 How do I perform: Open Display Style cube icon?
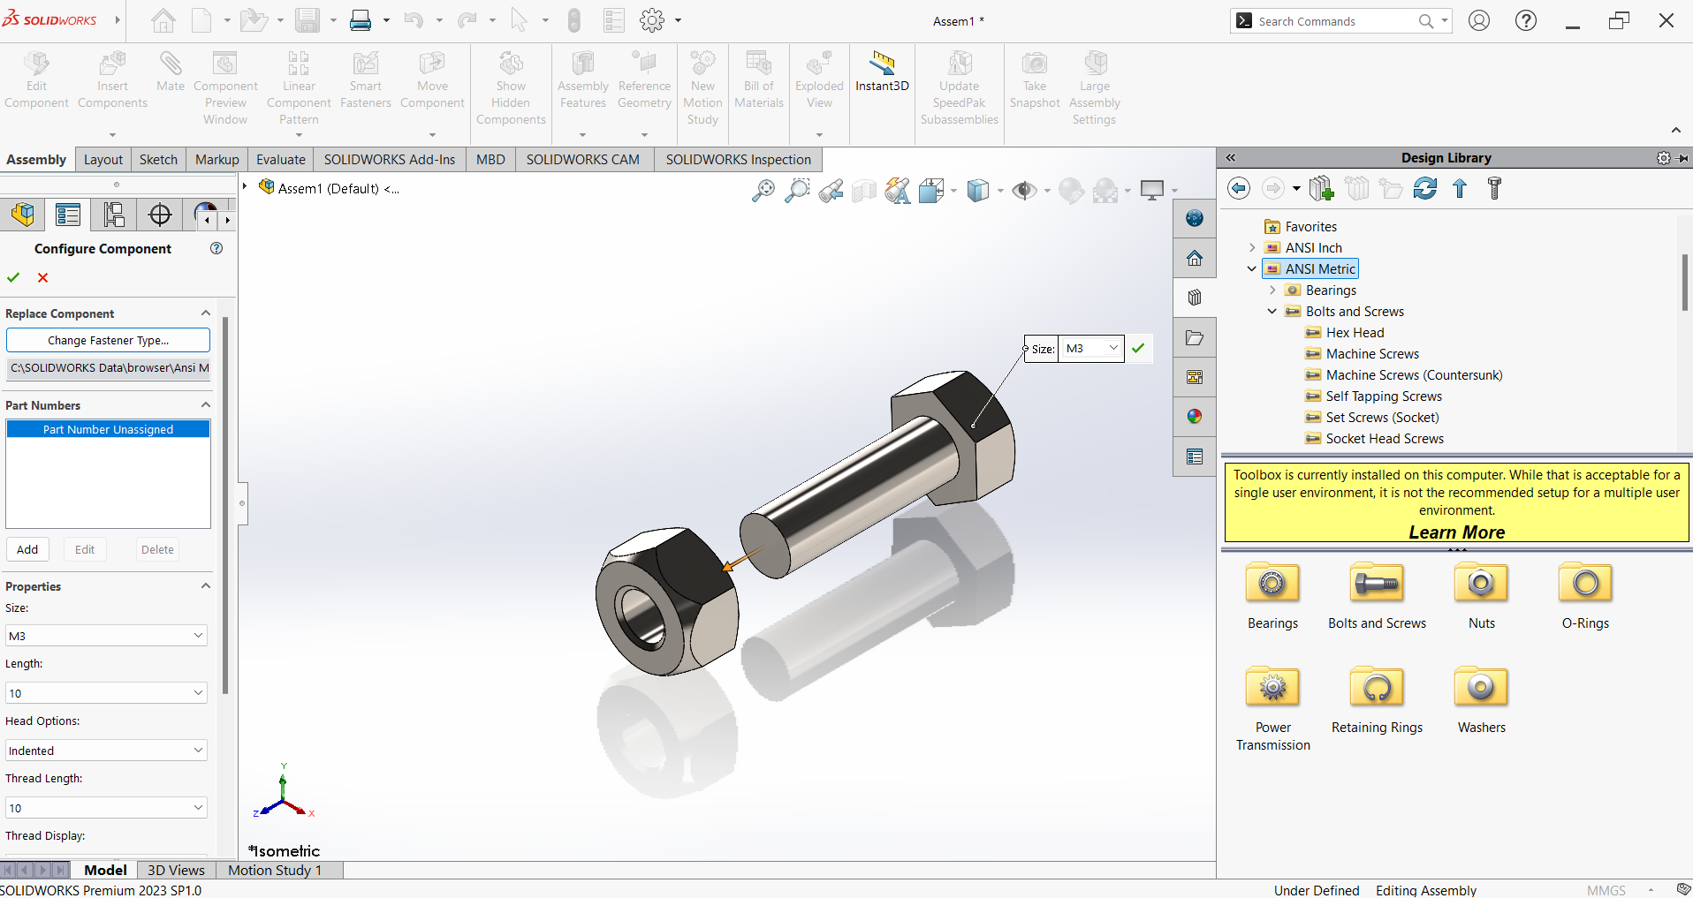click(977, 190)
